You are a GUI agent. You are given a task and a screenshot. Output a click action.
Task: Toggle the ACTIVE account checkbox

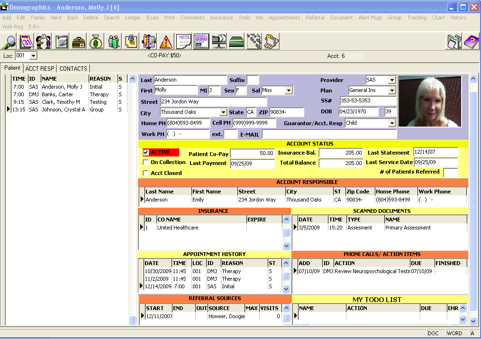145,153
